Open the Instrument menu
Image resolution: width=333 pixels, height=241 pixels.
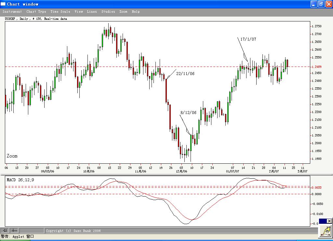12,12
